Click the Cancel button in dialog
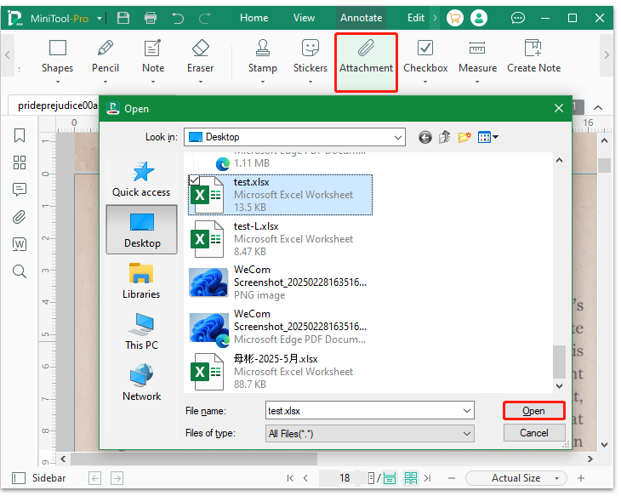Viewport: 621px width, 496px height. 534,432
